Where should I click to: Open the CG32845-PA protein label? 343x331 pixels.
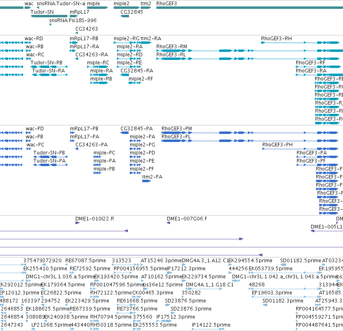coord(137,129)
